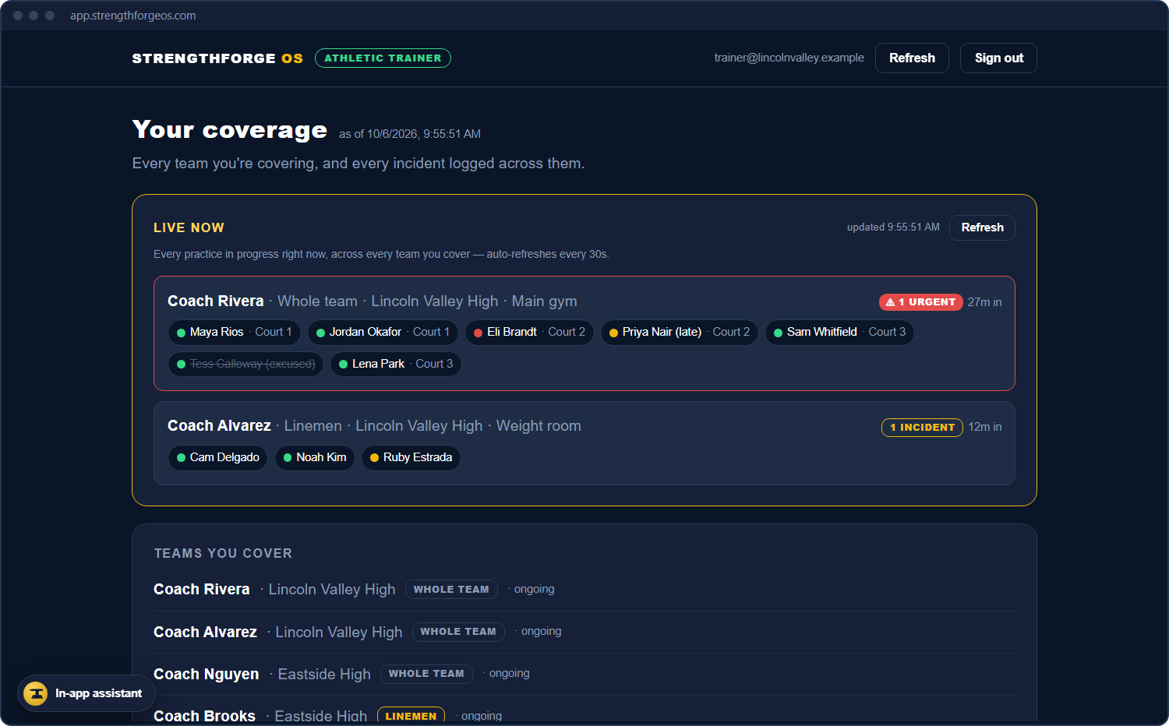Click WHOLE TEAM tag beside Coach Alvarez
1169x726 pixels.
458,632
